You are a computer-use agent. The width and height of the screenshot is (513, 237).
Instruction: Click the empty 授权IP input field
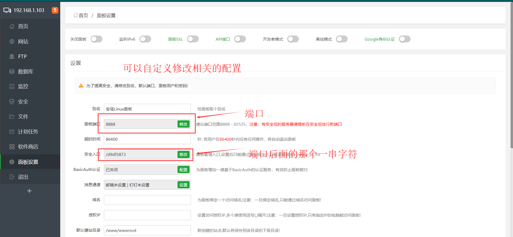(x=147, y=215)
